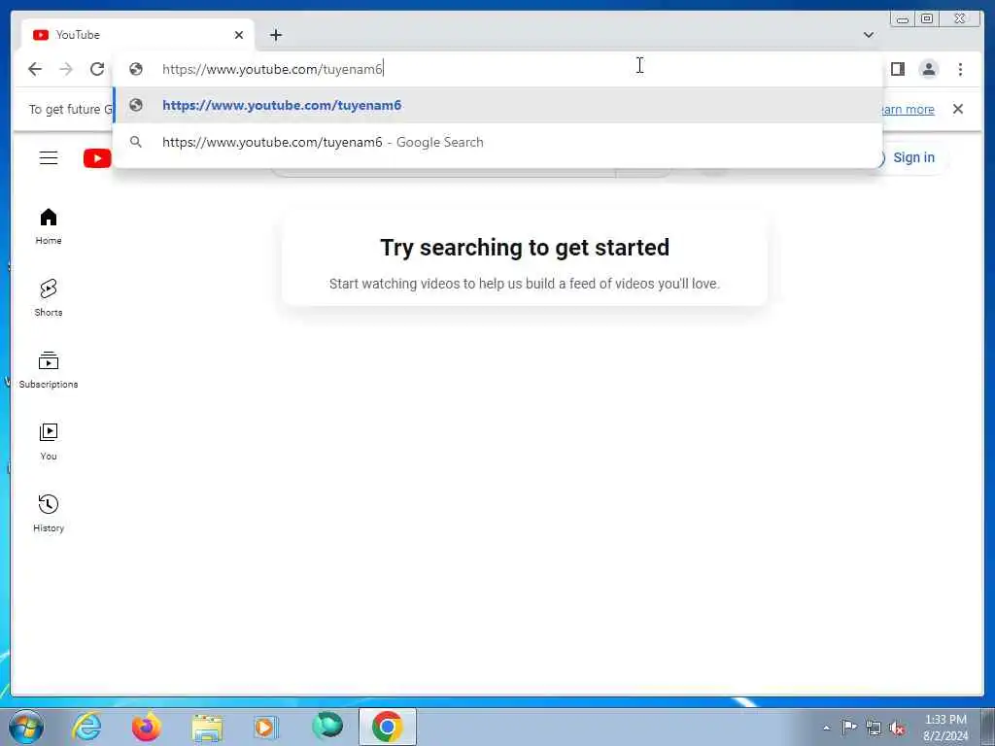Click the YouTube logo
This screenshot has height=746, width=995.
(x=97, y=158)
